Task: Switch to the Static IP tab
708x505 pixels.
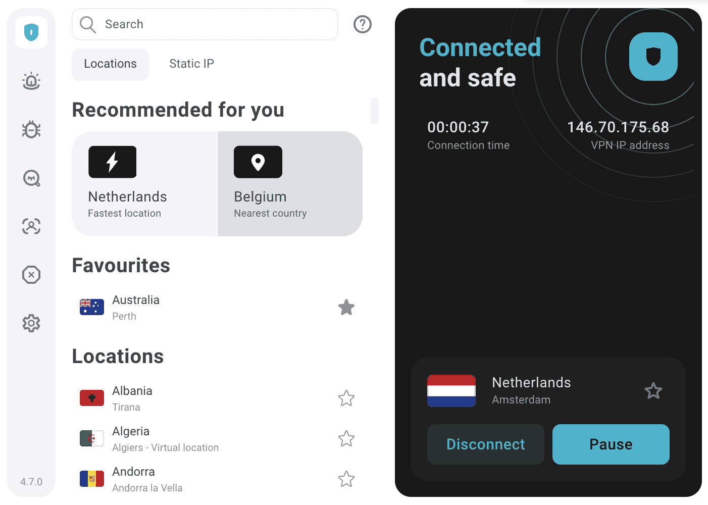Action: click(x=191, y=64)
